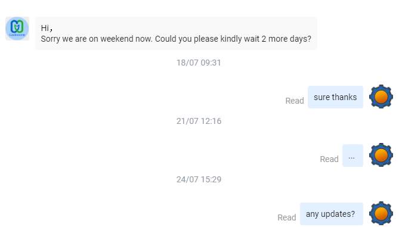
Task: Click the word 'weekend' in seller's message
Action: click(117, 39)
